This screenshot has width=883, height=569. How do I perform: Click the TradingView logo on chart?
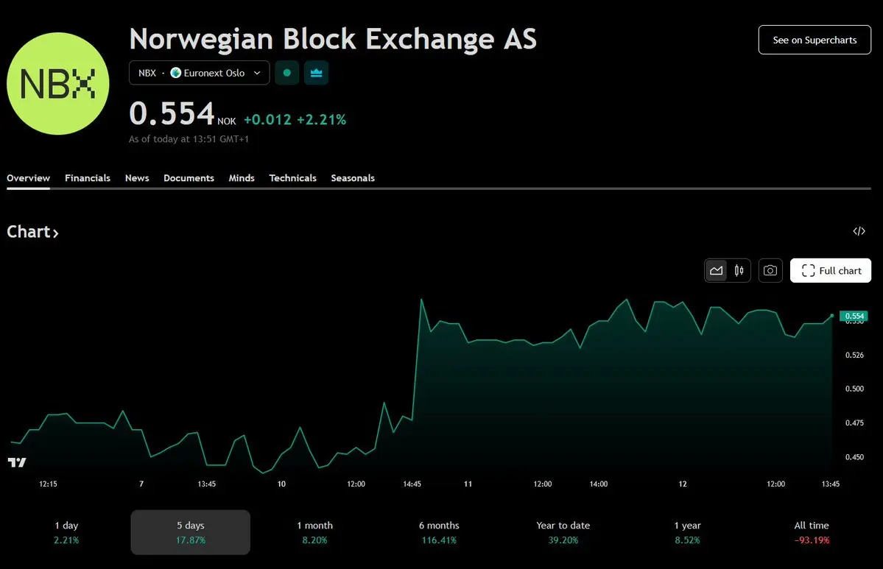click(x=17, y=462)
